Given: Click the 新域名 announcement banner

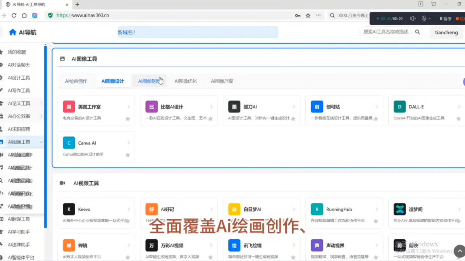Looking at the screenshot, I should [198, 32].
